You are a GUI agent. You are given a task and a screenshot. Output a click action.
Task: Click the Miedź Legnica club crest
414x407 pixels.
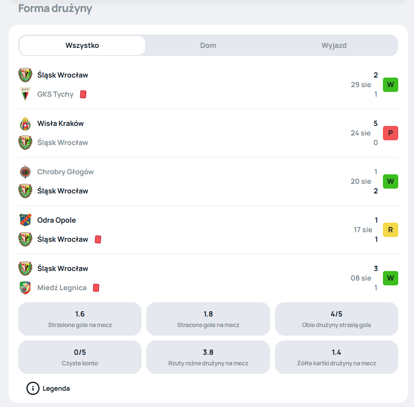click(25, 288)
